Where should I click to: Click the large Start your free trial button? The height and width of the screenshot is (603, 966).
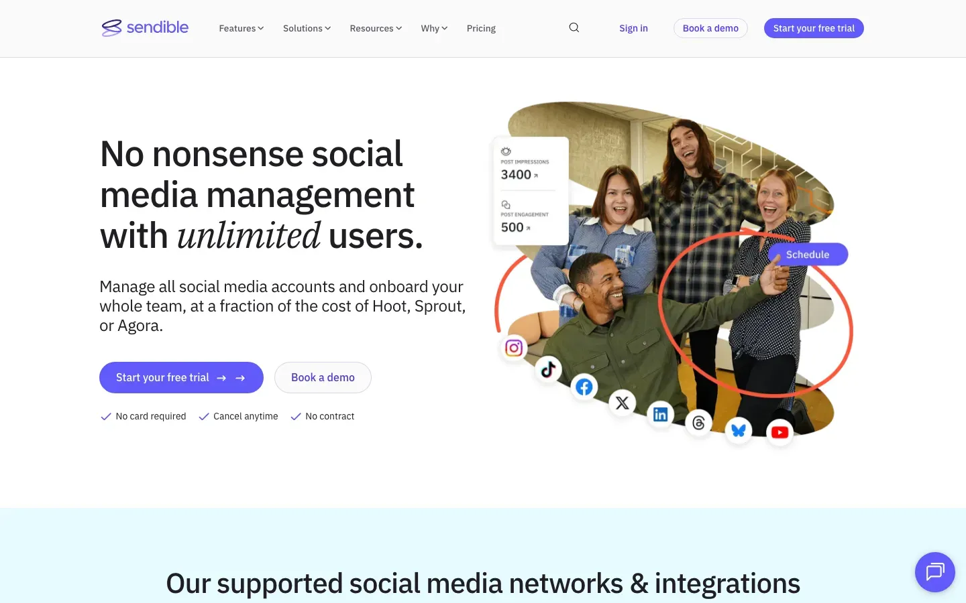[x=181, y=377]
